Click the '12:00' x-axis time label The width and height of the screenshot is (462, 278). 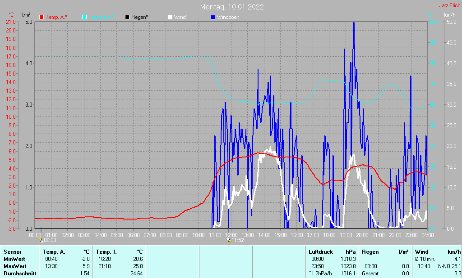coord(231,235)
